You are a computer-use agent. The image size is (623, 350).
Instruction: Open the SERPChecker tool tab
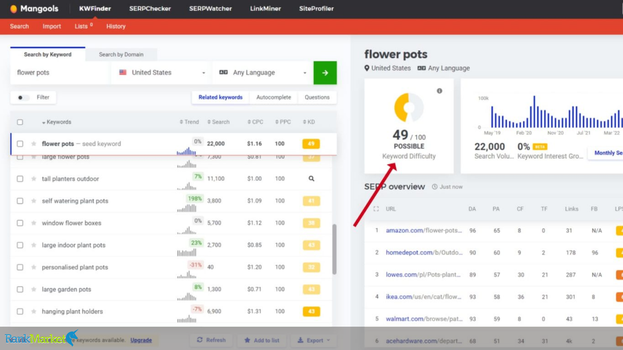(x=150, y=9)
